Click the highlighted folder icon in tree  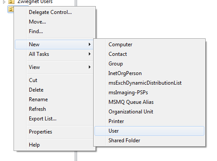(11, 9)
